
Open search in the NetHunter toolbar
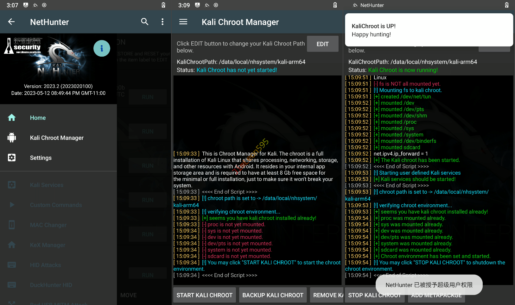coord(145,22)
